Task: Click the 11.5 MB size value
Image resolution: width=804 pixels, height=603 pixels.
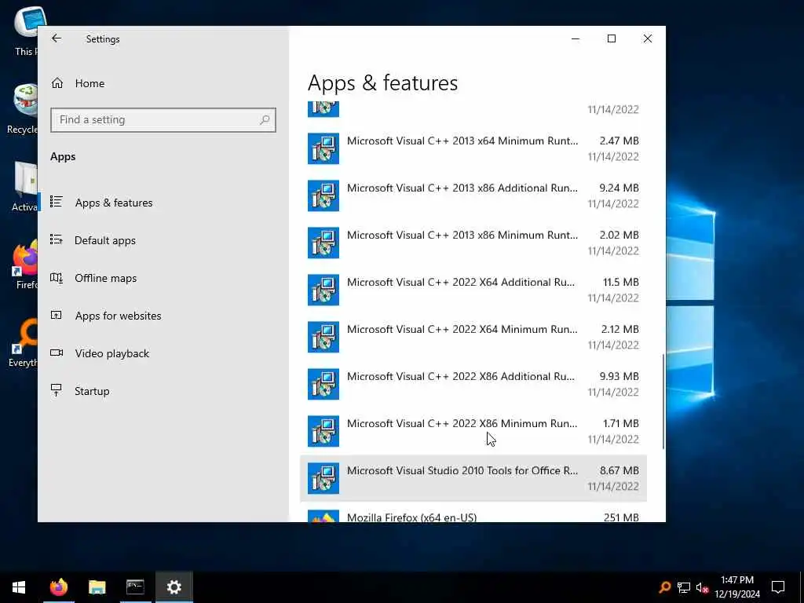Action: [620, 282]
